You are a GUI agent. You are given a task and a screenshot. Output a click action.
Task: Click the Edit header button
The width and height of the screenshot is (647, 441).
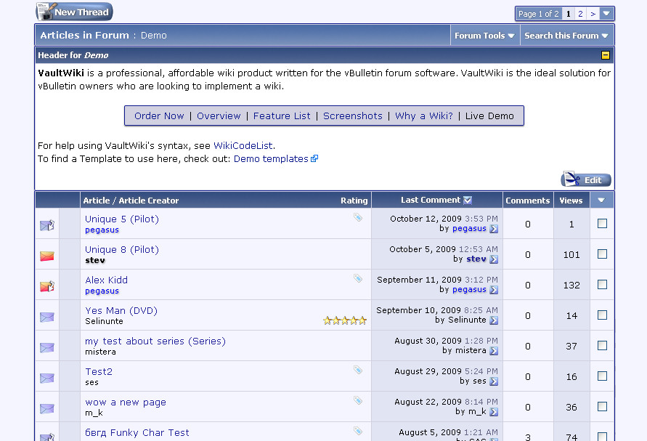pos(586,179)
